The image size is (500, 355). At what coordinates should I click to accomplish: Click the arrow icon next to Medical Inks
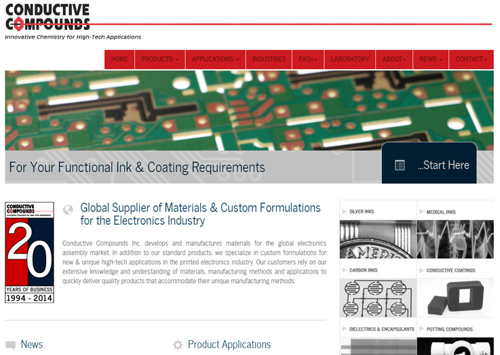[x=421, y=212]
